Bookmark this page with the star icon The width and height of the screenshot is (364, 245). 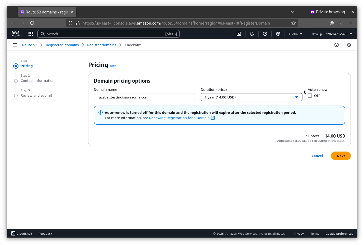[x=294, y=23]
